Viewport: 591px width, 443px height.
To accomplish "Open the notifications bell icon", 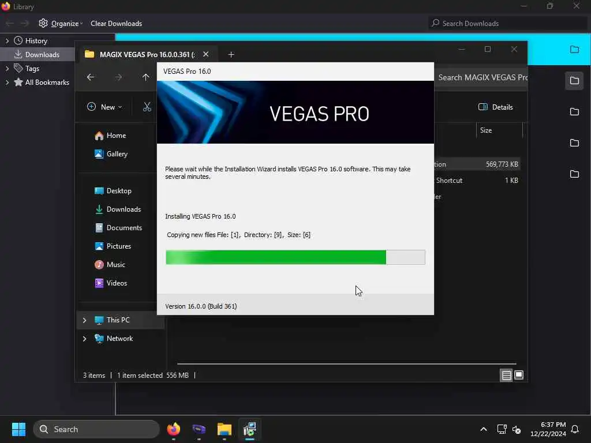I will pyautogui.click(x=575, y=429).
